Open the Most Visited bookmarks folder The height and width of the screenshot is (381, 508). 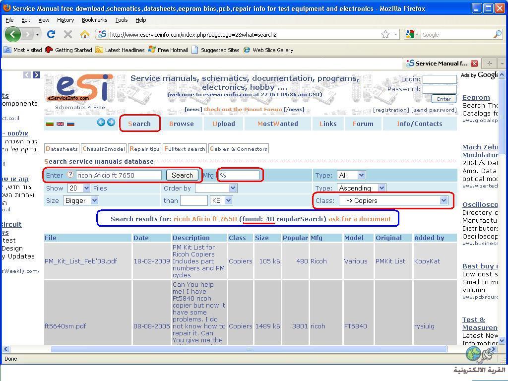[23, 50]
